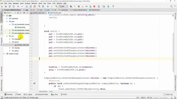Toggle the Build Variants side panel tab
Screen dimensions: 177x99
(1, 86)
